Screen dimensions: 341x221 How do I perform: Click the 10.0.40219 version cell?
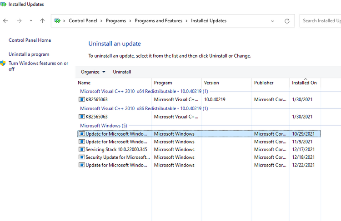[x=215, y=99]
